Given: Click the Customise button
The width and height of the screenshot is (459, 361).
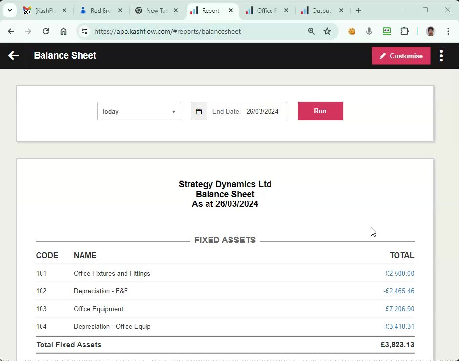Looking at the screenshot, I should pos(401,56).
